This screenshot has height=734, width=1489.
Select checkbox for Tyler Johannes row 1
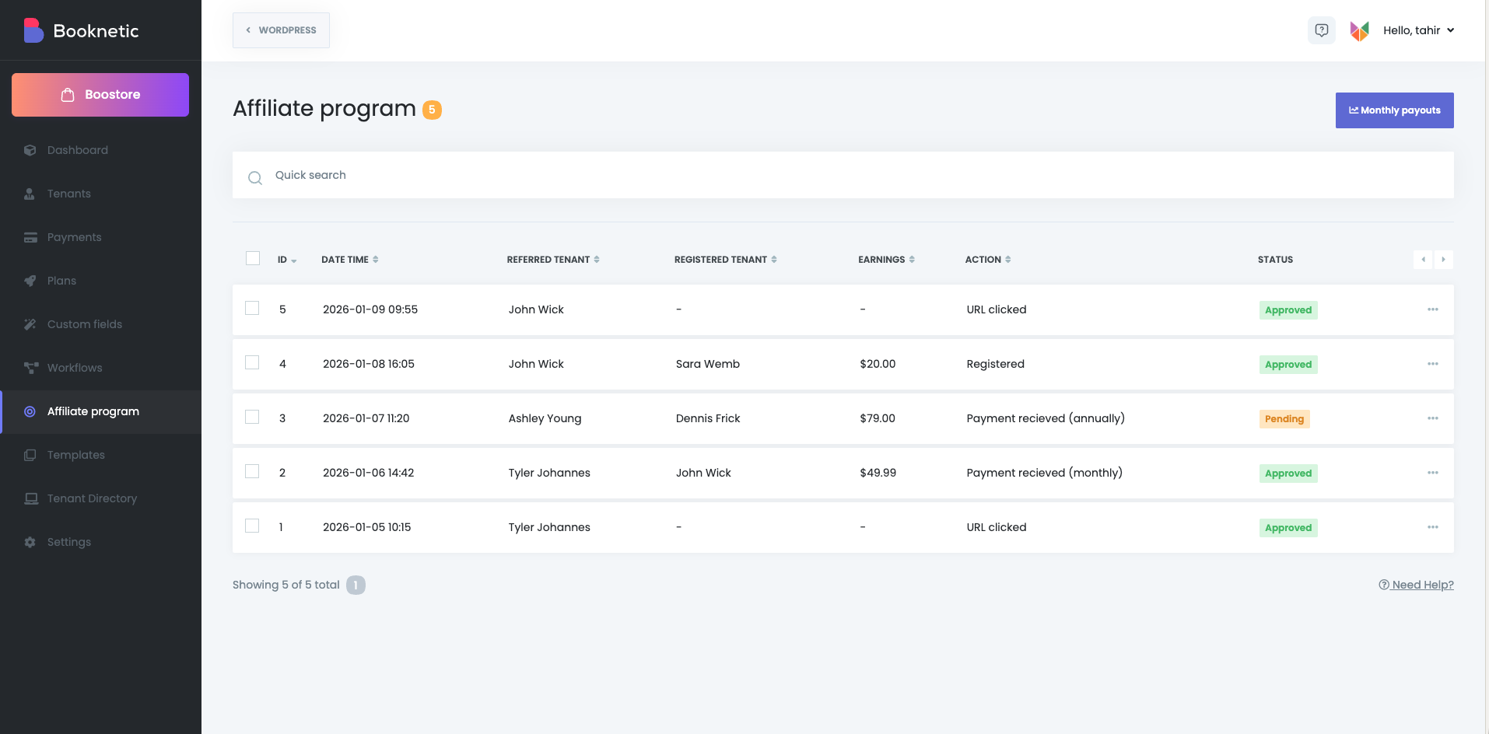coord(252,526)
